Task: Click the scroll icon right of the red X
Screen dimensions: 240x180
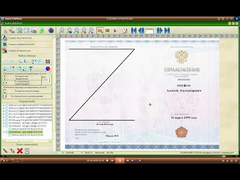Action: [x=27, y=151]
